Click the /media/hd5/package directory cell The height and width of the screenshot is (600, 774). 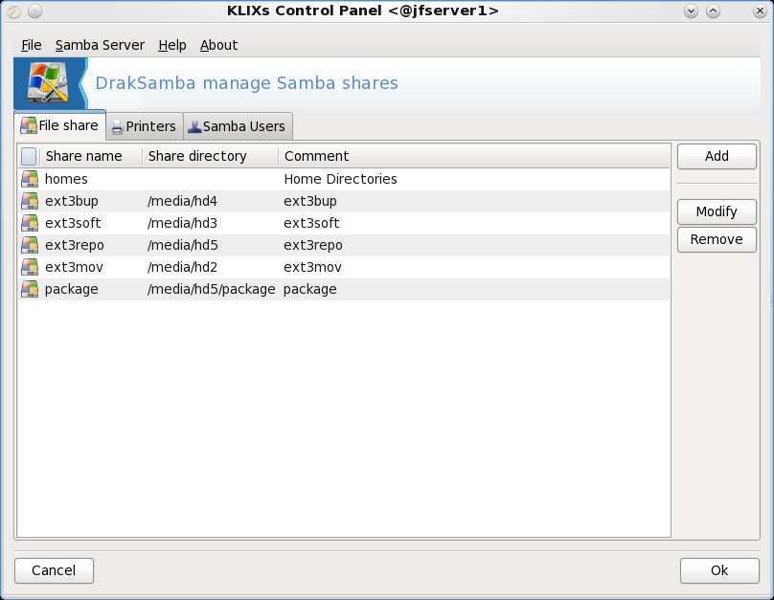click(212, 289)
